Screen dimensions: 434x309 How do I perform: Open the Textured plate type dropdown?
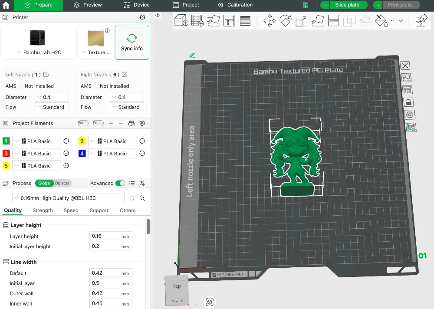pos(96,53)
